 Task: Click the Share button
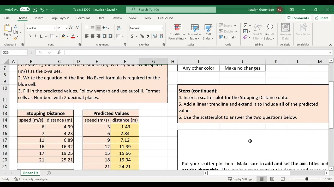[321, 18]
